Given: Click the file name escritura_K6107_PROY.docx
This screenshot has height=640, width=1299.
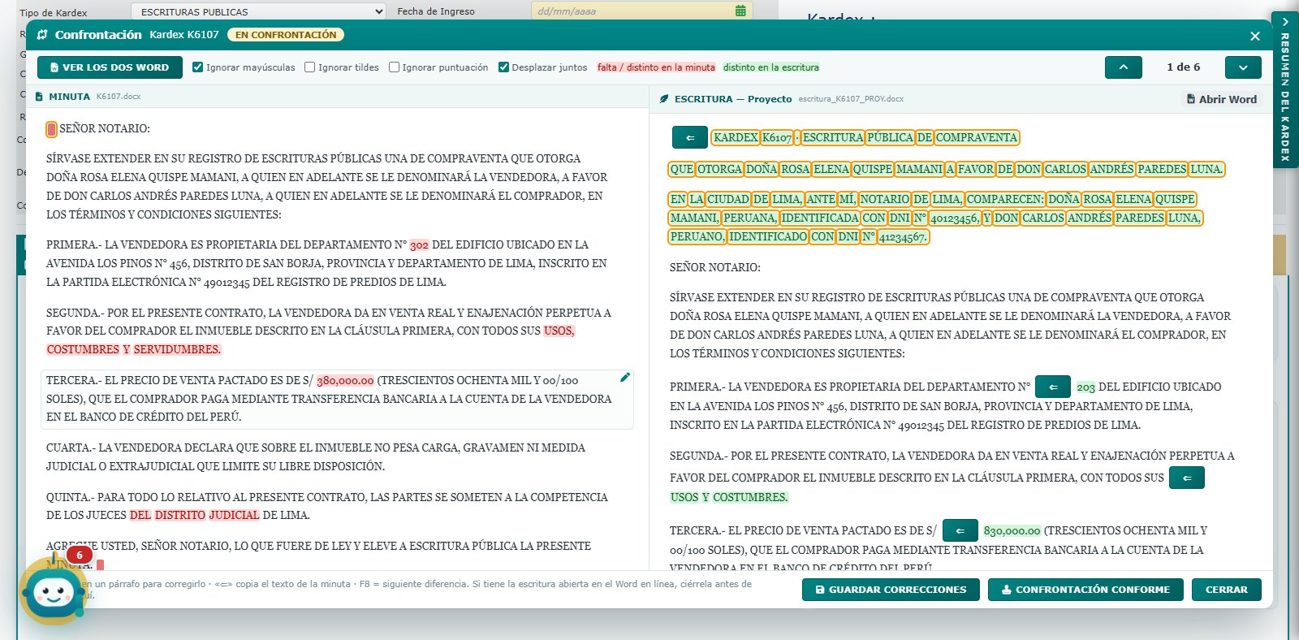Looking at the screenshot, I should [851, 99].
